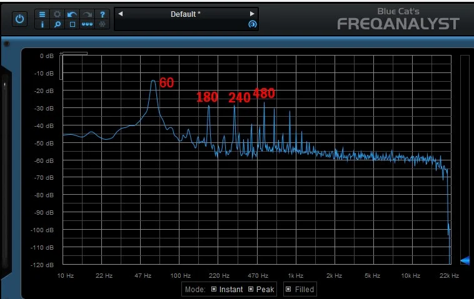
Task: Click the redo arrow icon
Action: click(x=87, y=14)
